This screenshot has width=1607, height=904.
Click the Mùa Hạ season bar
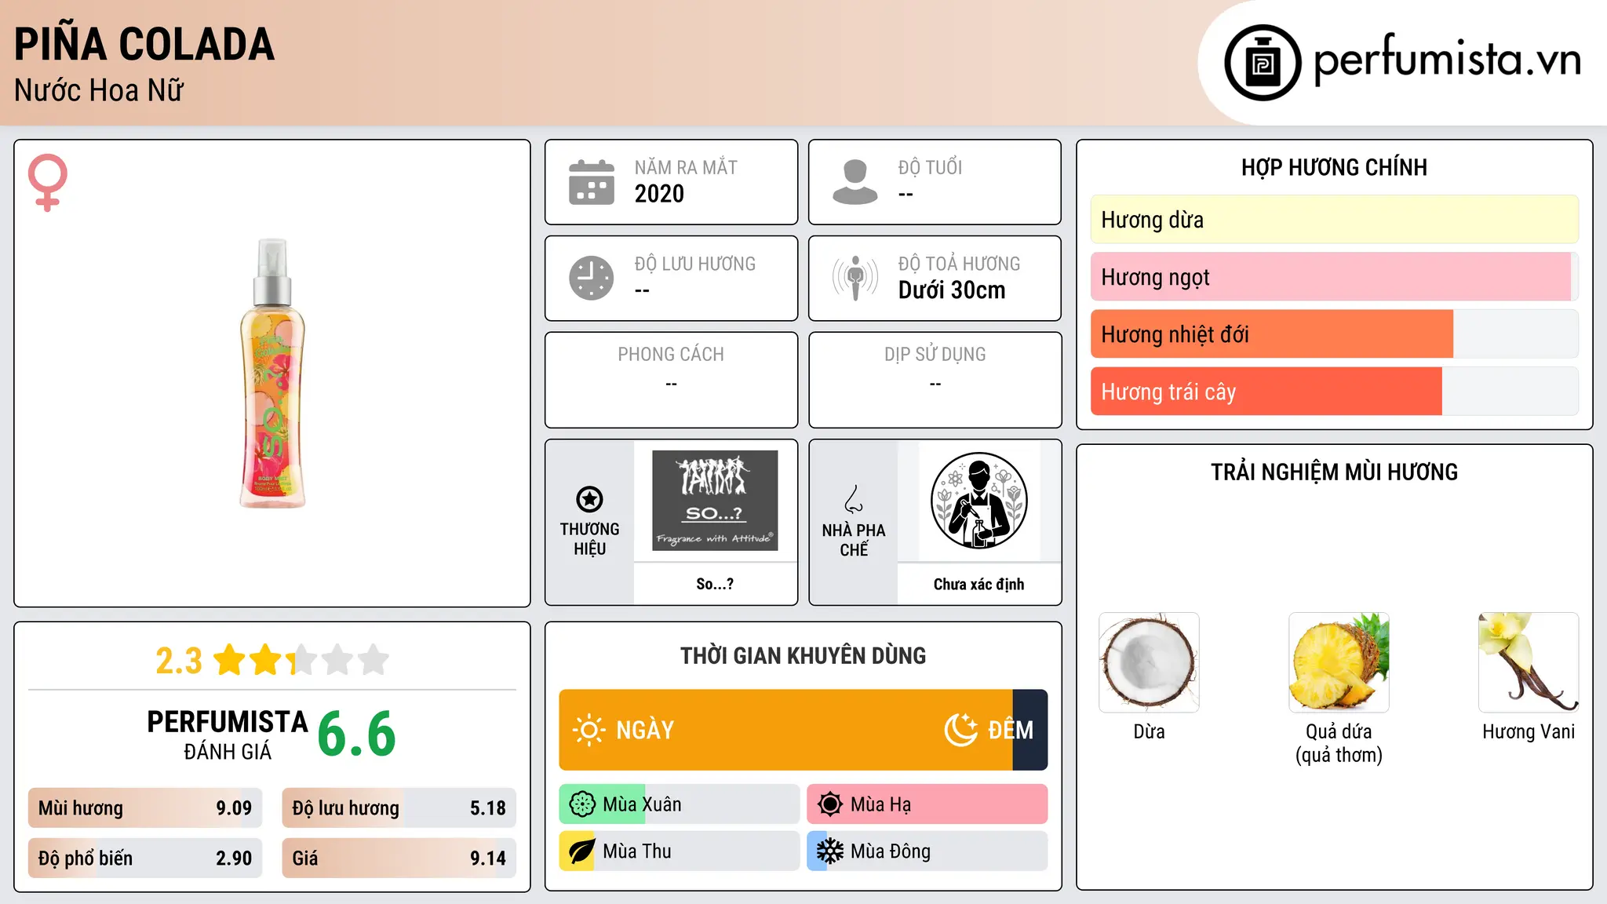(927, 804)
